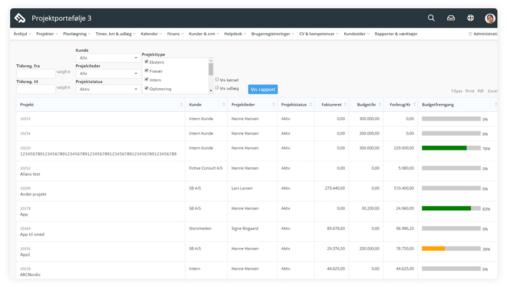The image size is (507, 287).
Task: Sort by Faktureret column arrows
Action: pos(345,104)
